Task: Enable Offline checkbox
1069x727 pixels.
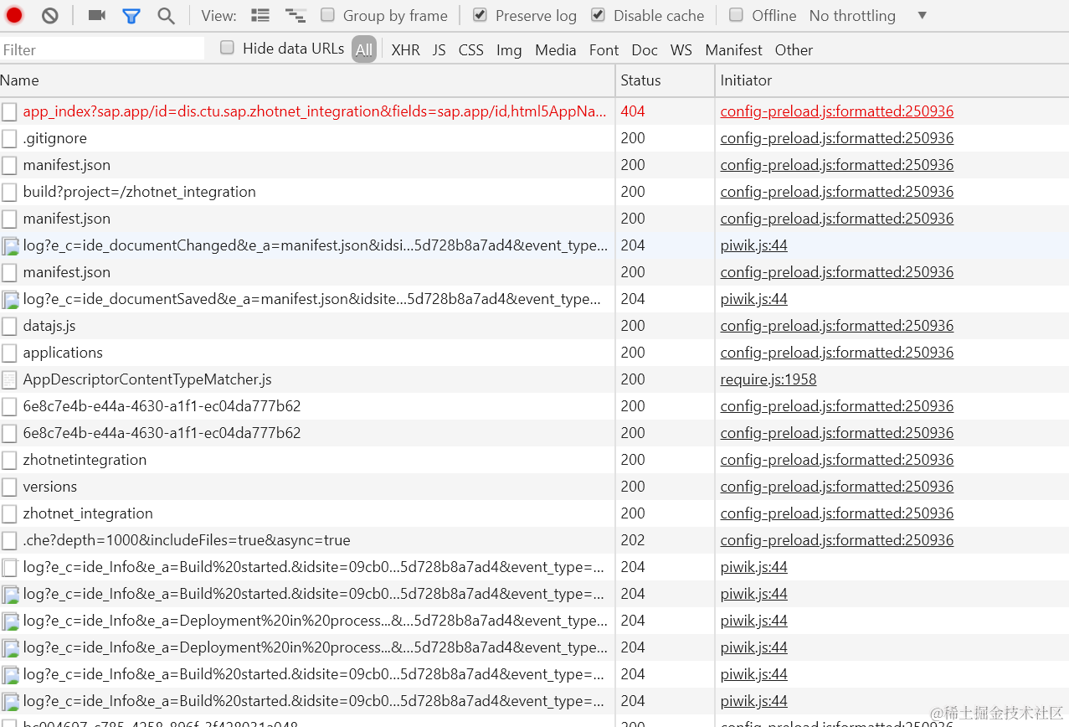Action: pos(736,14)
